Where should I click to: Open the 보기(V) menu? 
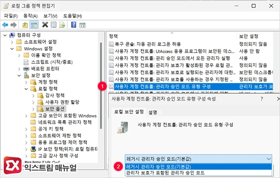(x=50, y=16)
